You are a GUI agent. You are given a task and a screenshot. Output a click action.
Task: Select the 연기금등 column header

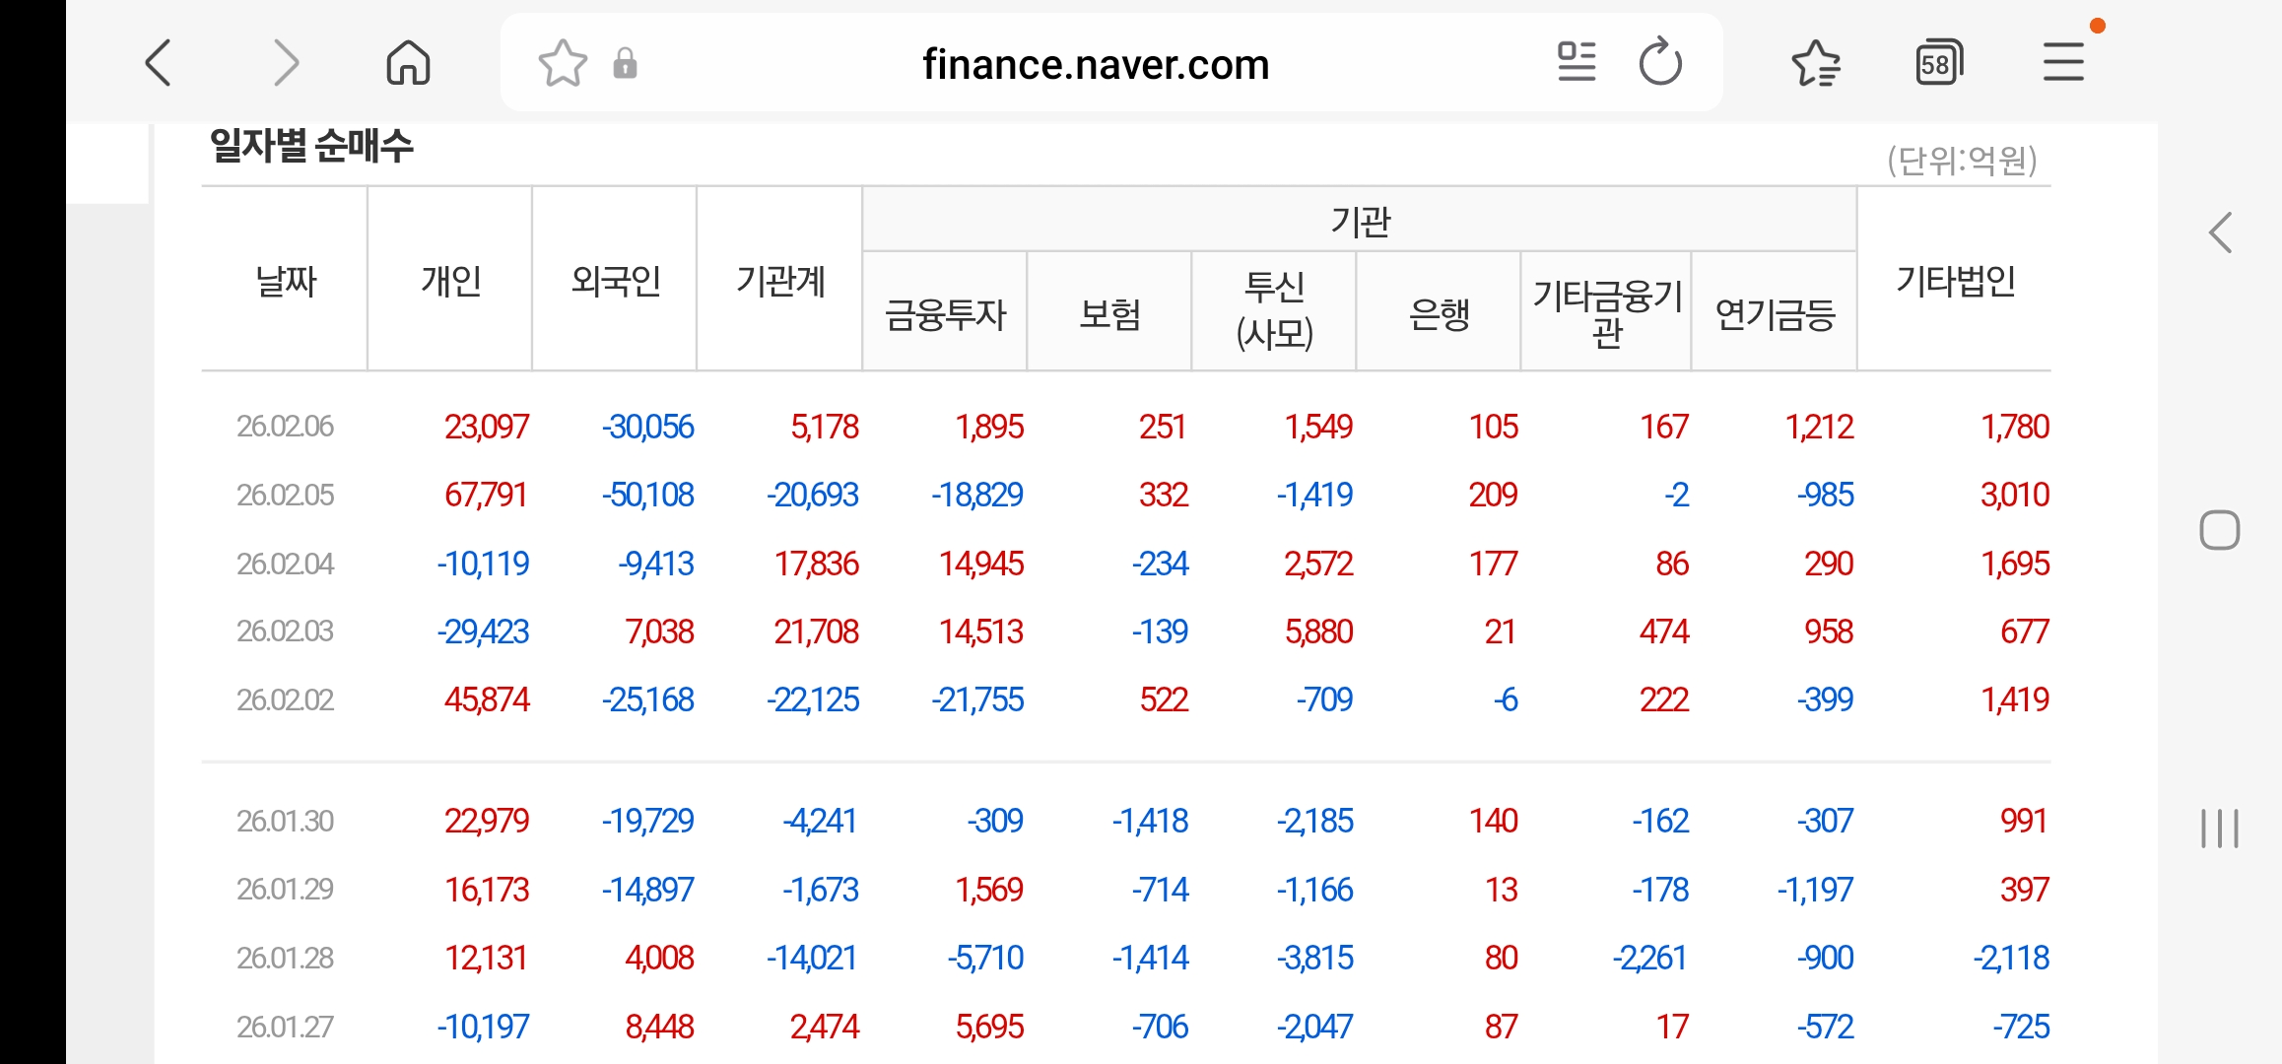pyautogui.click(x=1775, y=314)
